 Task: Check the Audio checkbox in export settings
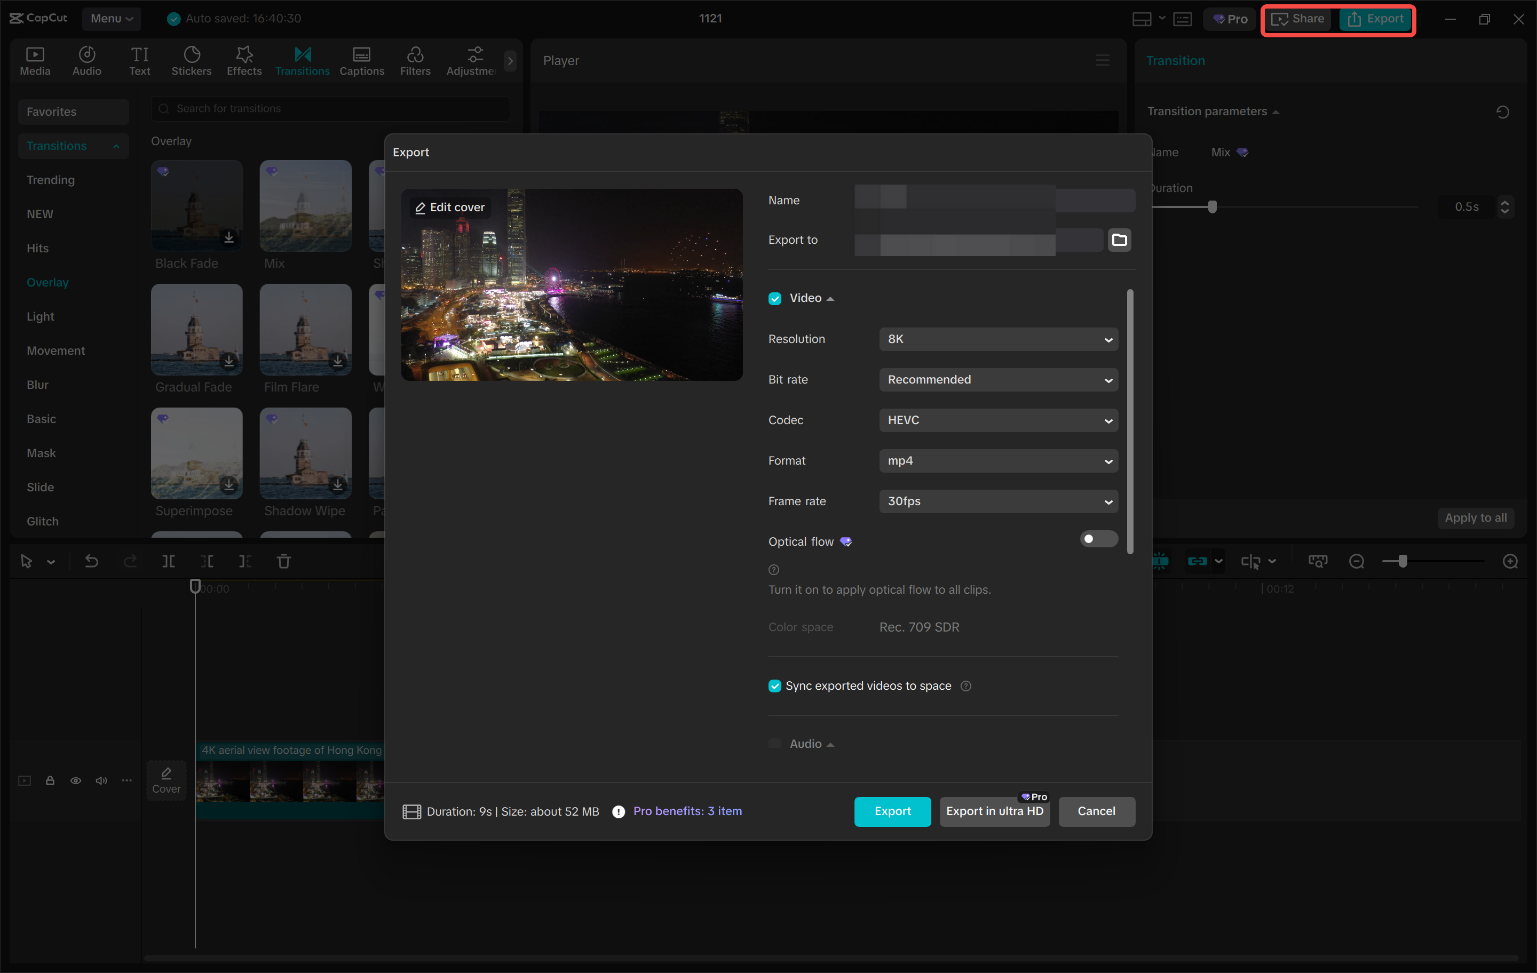pyautogui.click(x=774, y=743)
